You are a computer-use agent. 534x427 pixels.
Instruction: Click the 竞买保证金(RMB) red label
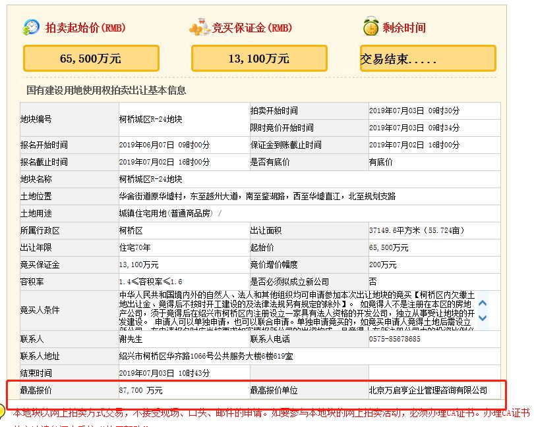(x=252, y=28)
